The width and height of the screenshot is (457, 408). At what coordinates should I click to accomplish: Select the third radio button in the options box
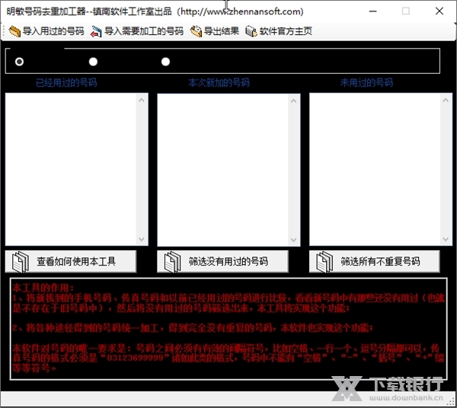pos(165,62)
